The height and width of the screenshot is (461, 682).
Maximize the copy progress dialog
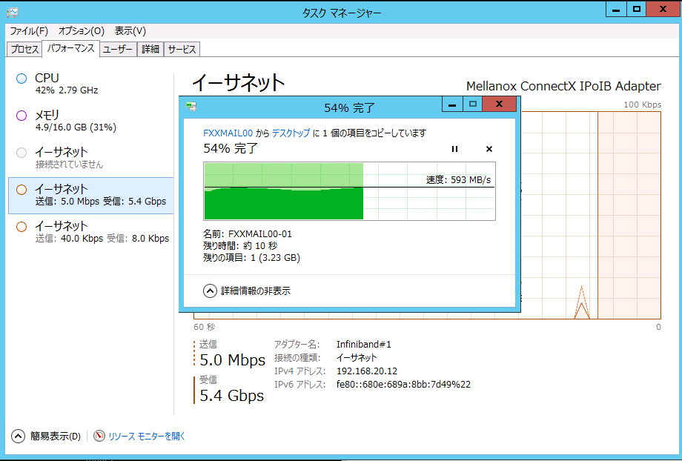(x=473, y=105)
